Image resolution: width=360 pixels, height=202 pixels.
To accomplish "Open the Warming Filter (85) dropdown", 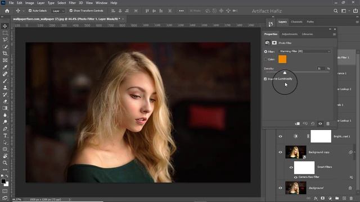I will [x=305, y=51].
